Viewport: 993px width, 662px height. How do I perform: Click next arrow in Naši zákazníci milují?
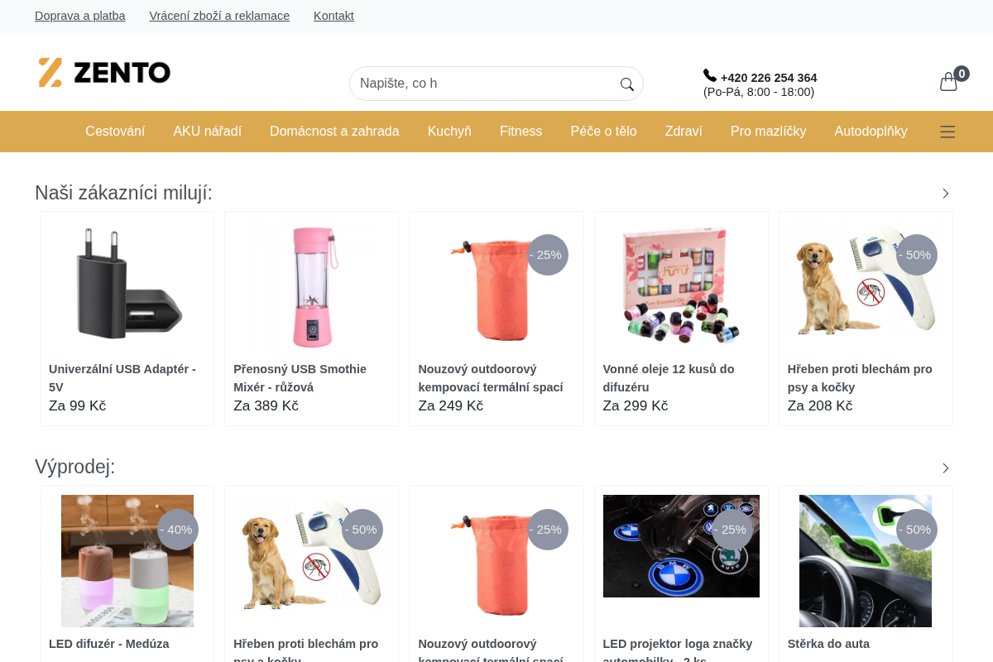(946, 194)
